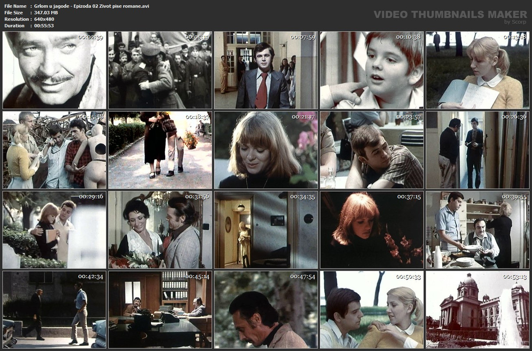Select the red-tie man thumbnail at 00:07:59

coord(266,70)
